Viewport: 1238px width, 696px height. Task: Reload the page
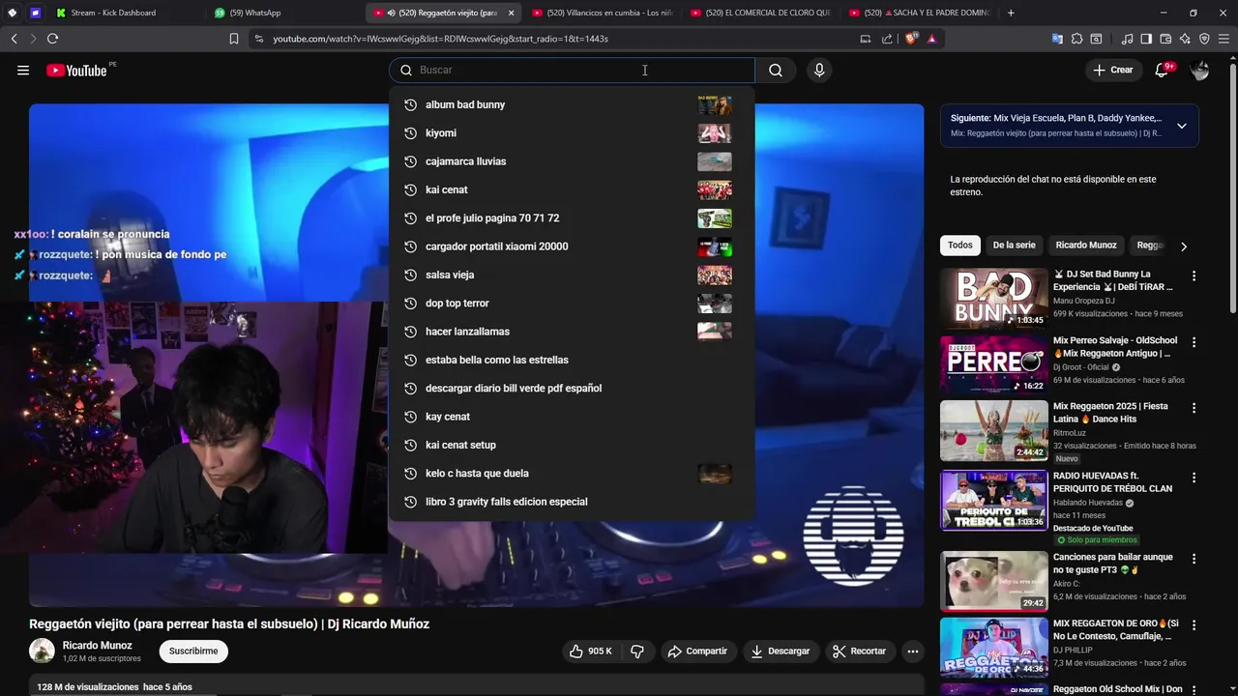pos(52,39)
